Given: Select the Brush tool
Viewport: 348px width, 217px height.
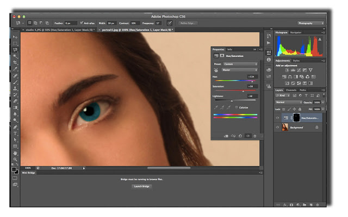Looking at the screenshot, I should (x=15, y=82).
